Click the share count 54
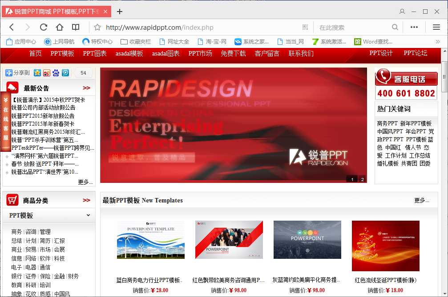Image resolution: width=448 pixels, height=297 pixels. 84,73
